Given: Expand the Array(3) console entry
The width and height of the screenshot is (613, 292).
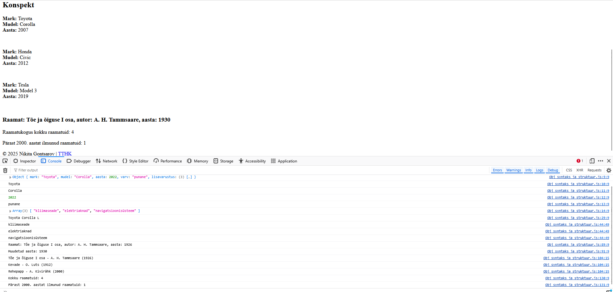Looking at the screenshot, I should pyautogui.click(x=10, y=211).
